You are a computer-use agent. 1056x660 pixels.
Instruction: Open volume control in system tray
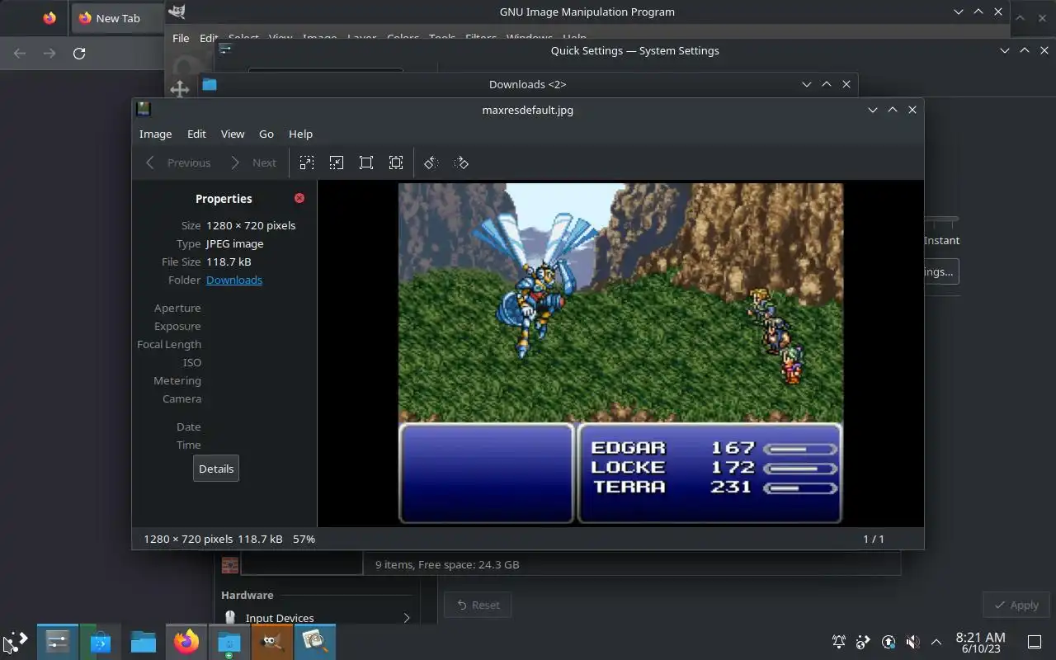(x=912, y=642)
